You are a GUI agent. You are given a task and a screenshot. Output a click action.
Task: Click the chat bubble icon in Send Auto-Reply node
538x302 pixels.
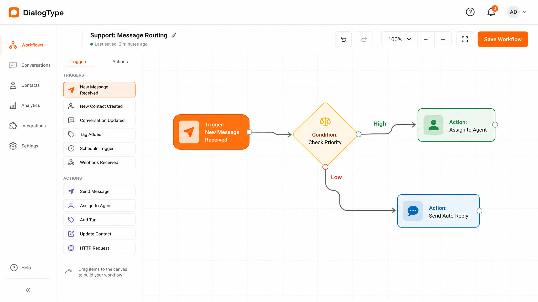[x=413, y=211]
